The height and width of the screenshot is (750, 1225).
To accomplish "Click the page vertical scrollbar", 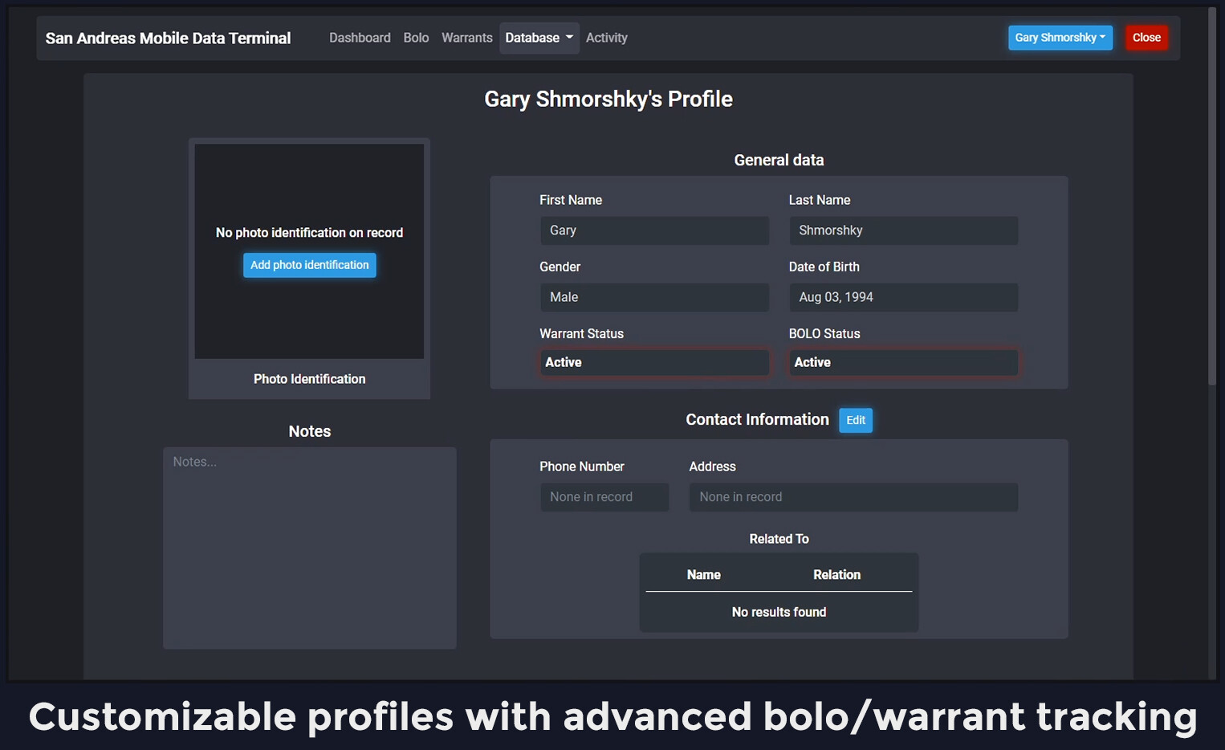I will pos(1213,197).
